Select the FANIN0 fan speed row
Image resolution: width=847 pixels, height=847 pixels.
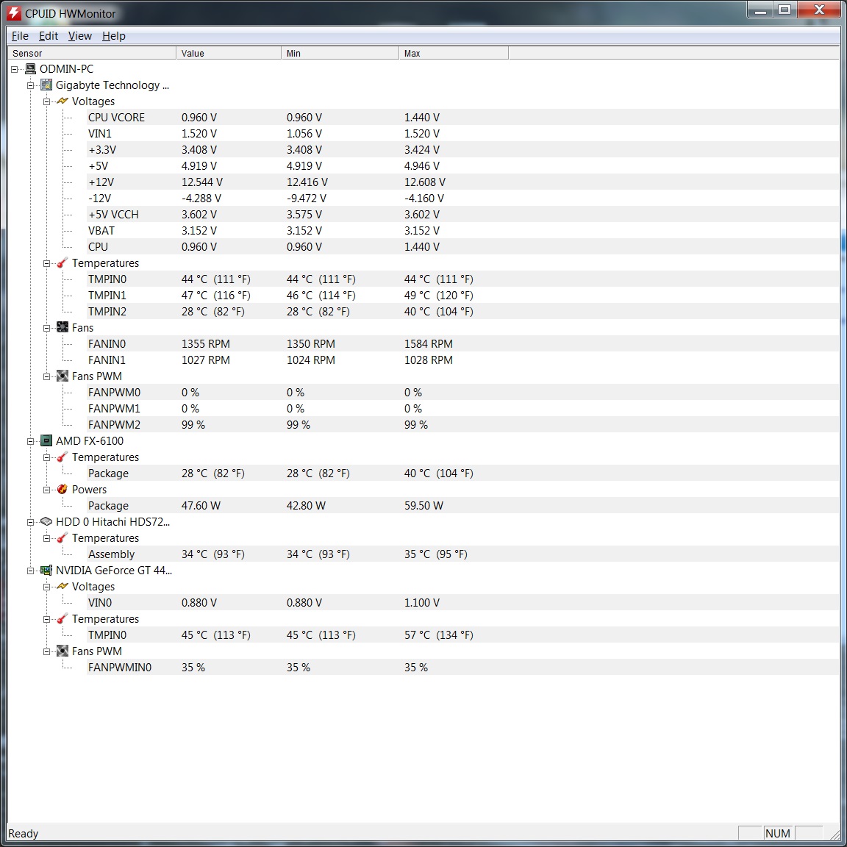[x=107, y=344]
